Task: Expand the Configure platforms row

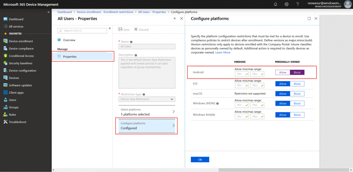Action: pyautogui.click(x=147, y=126)
